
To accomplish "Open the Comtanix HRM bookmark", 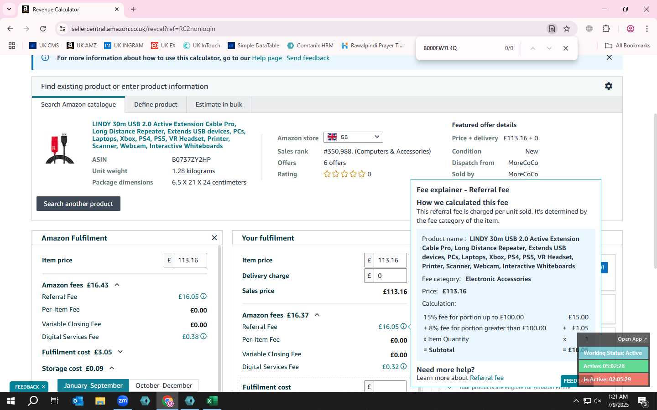I will tap(310, 46).
